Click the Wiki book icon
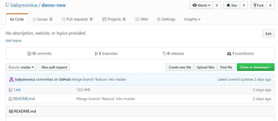 pos(137,19)
